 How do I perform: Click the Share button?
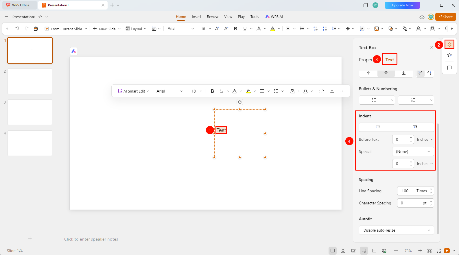pos(446,17)
